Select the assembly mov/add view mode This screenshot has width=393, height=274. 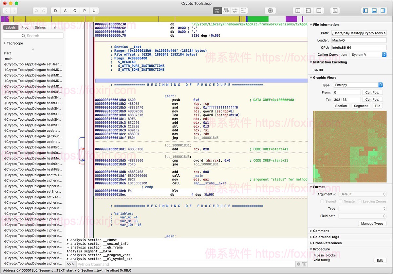(217, 10)
